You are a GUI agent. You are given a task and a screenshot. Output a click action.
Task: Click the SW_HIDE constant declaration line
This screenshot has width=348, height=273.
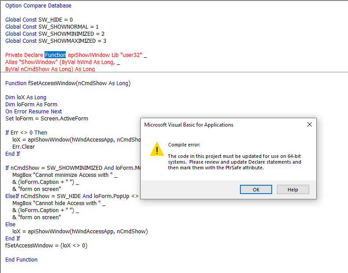tap(39, 20)
